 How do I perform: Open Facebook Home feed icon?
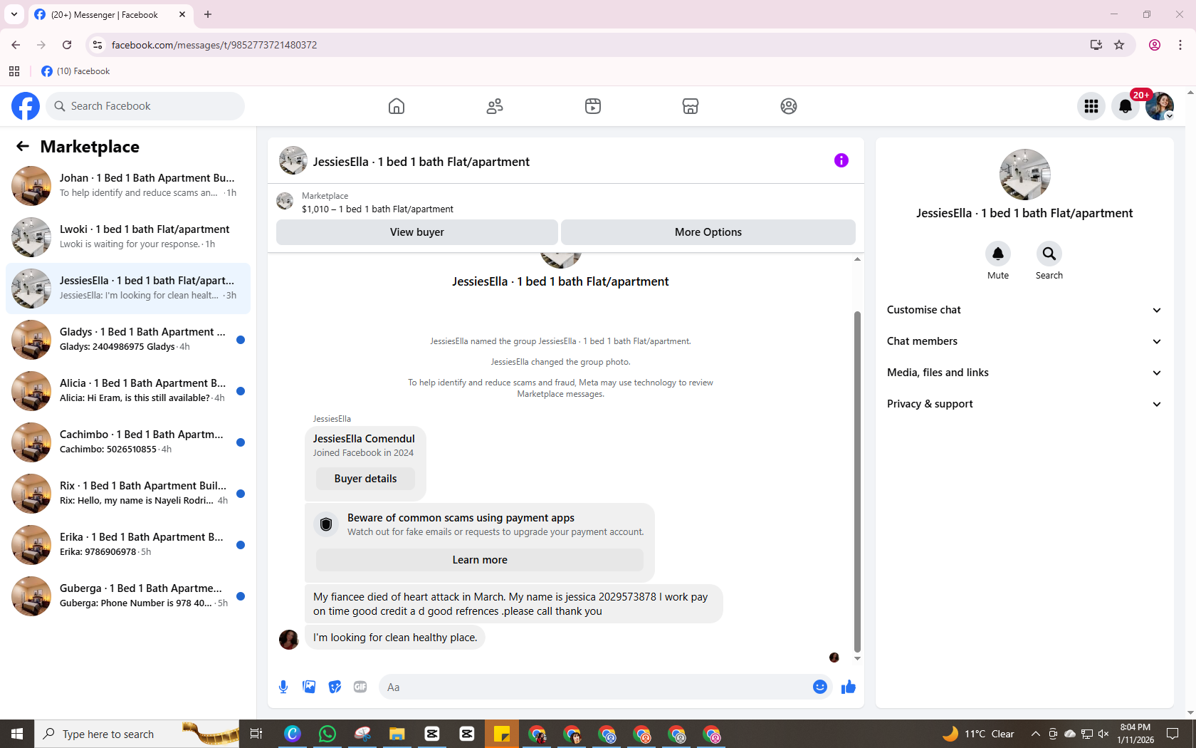[397, 106]
